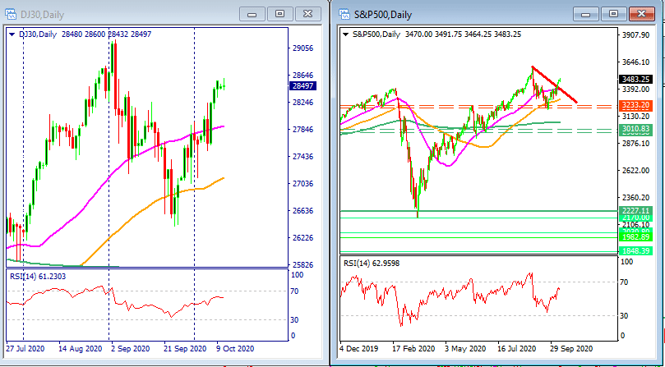Click the 27846 value on DJ30 price axis
The height and width of the screenshot is (367, 665).
[302, 130]
